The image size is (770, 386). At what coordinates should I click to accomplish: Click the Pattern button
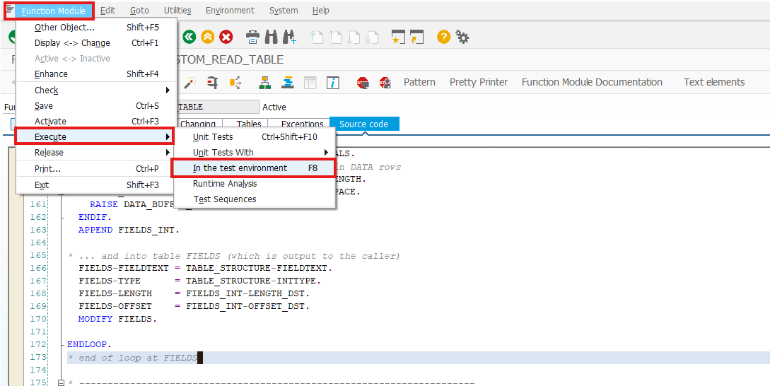(419, 83)
